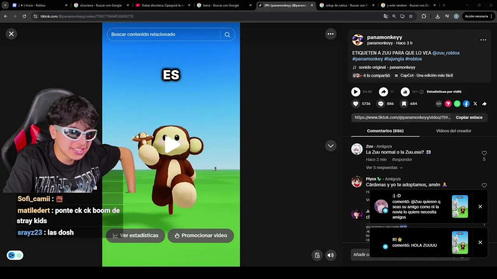Viewport: 497px width, 279px height.
Task: Open the three-dot menu over the video
Action: tap(330, 34)
